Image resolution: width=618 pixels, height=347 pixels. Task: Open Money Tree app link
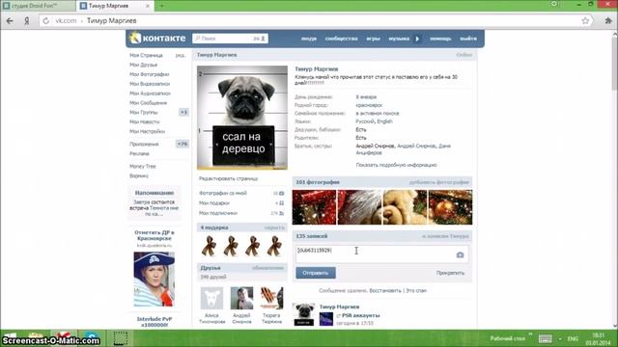143,167
